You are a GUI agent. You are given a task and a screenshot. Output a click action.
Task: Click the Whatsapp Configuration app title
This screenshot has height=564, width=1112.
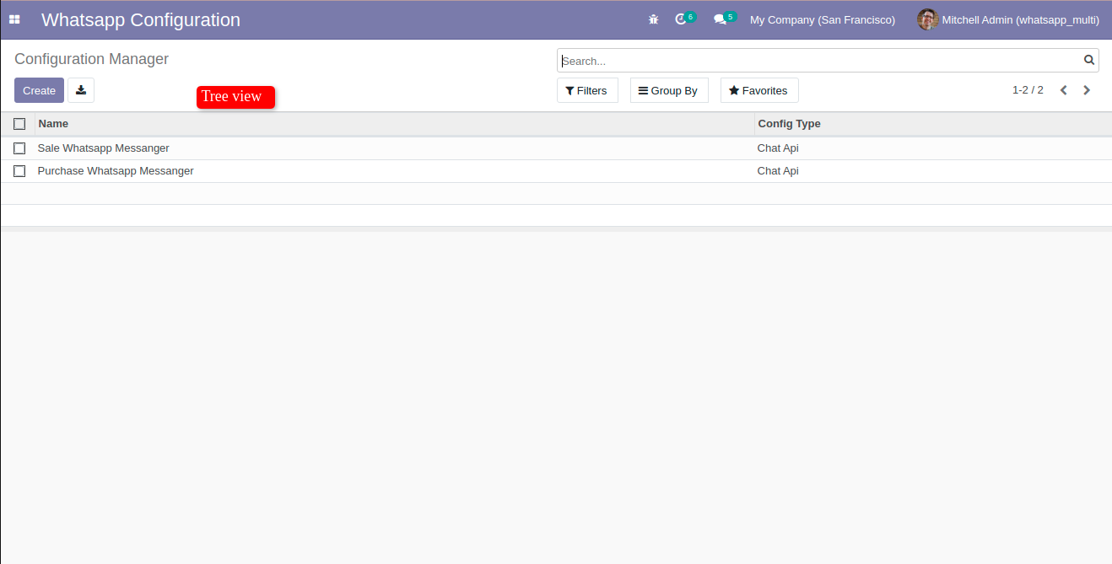[x=141, y=19]
